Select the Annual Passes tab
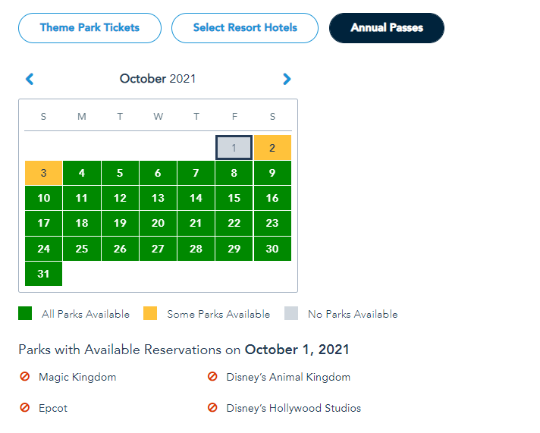The height and width of the screenshot is (433, 540). (387, 28)
